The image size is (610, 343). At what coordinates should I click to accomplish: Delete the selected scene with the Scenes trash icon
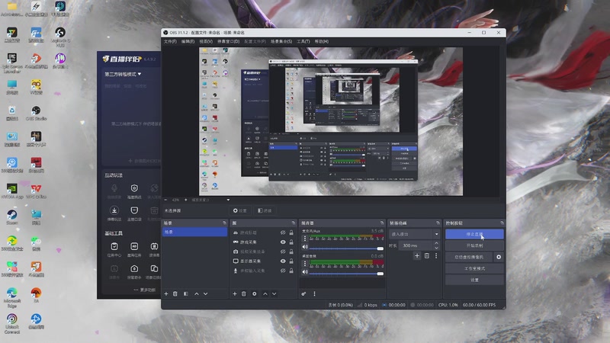click(x=175, y=294)
